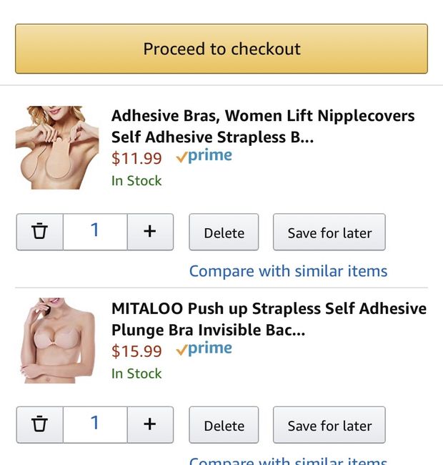Select the quantity field for MITALOO bra
The height and width of the screenshot is (465, 443).
(95, 424)
